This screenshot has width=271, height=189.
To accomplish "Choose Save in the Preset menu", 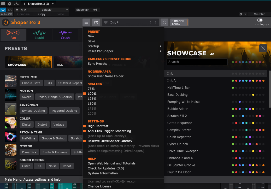I will pyautogui.click(x=91, y=41).
